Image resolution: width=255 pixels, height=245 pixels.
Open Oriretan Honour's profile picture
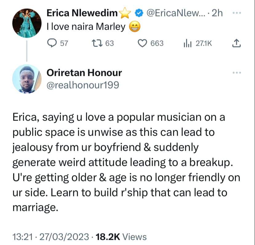(x=27, y=79)
